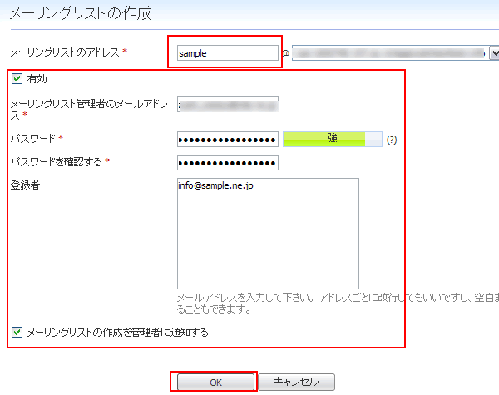Click the パスワード label text
Viewport: 499px width, 395px height.
[32, 136]
